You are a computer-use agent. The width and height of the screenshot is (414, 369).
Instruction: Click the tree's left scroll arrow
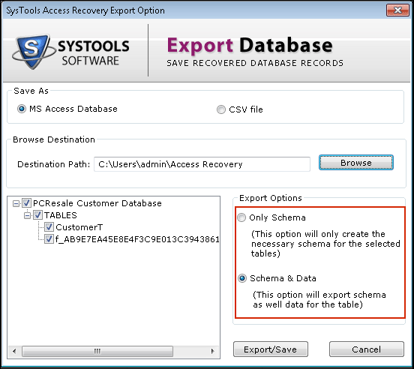click(14, 351)
